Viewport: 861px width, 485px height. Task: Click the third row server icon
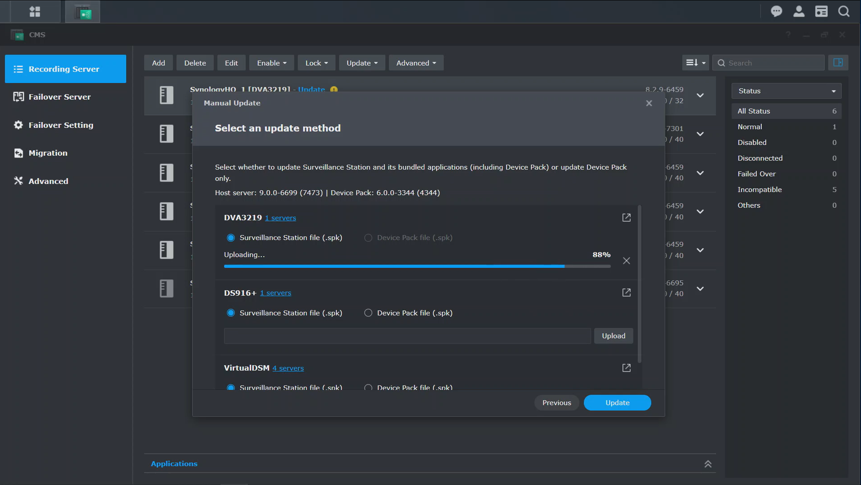(x=167, y=172)
